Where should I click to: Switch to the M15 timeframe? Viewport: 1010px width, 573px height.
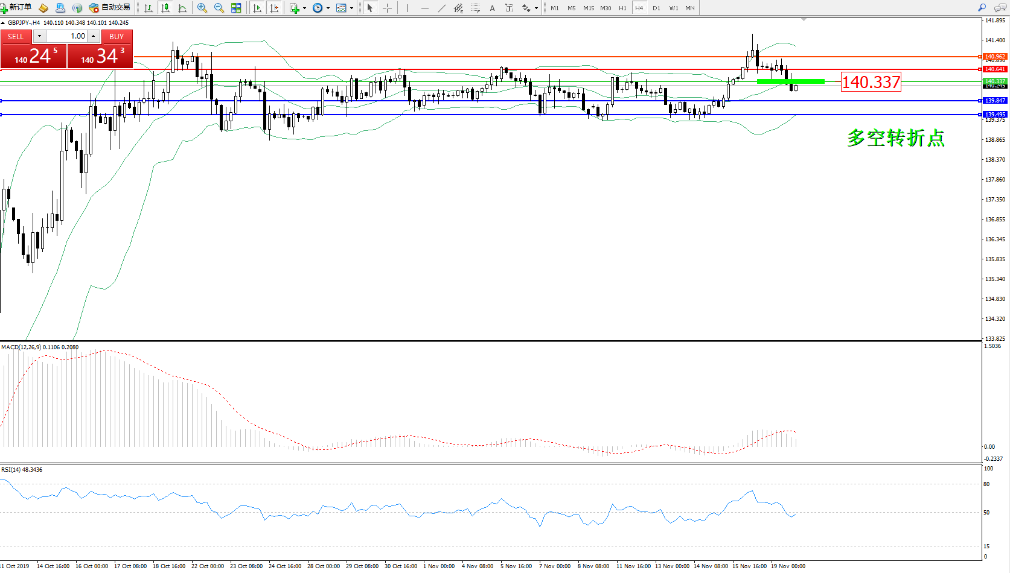pyautogui.click(x=588, y=8)
